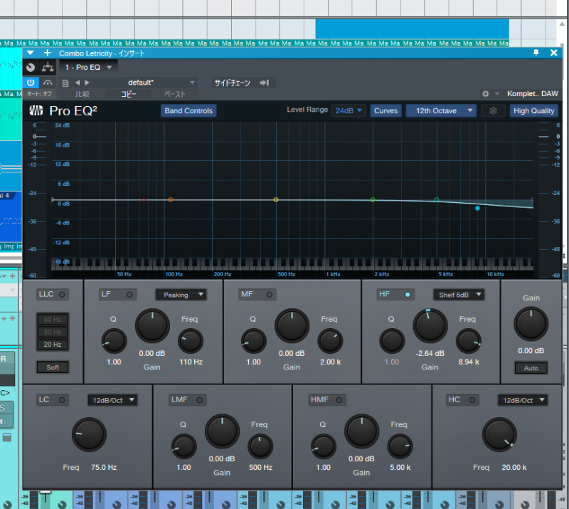The image size is (569, 509).
Task: Click the PreSonus logo in Pro EQ header
Action: point(36,110)
